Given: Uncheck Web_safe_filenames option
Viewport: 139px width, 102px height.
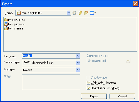Looking at the screenshot, I should click(88, 83).
